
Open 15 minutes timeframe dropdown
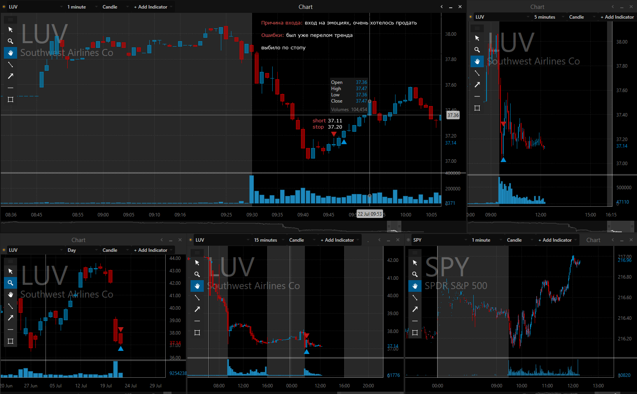coord(268,240)
